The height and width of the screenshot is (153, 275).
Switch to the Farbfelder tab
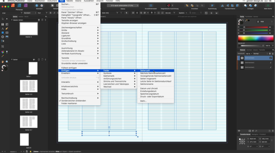pos(248,17)
